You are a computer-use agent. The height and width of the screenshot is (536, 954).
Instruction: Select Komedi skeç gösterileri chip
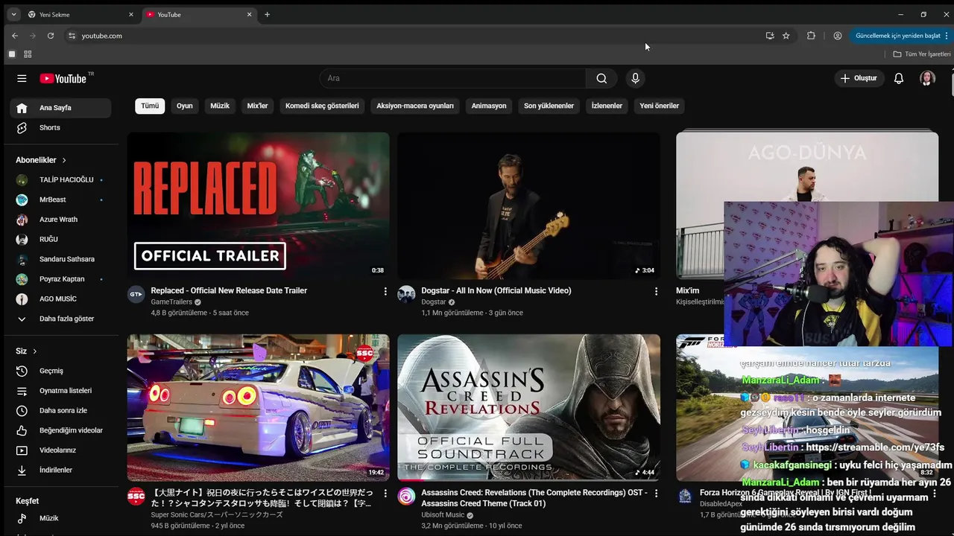322,106
